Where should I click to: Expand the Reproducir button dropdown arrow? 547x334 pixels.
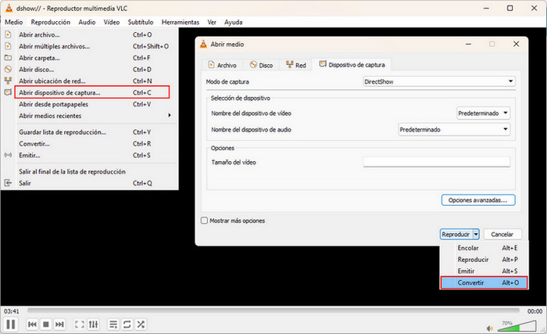coord(476,234)
